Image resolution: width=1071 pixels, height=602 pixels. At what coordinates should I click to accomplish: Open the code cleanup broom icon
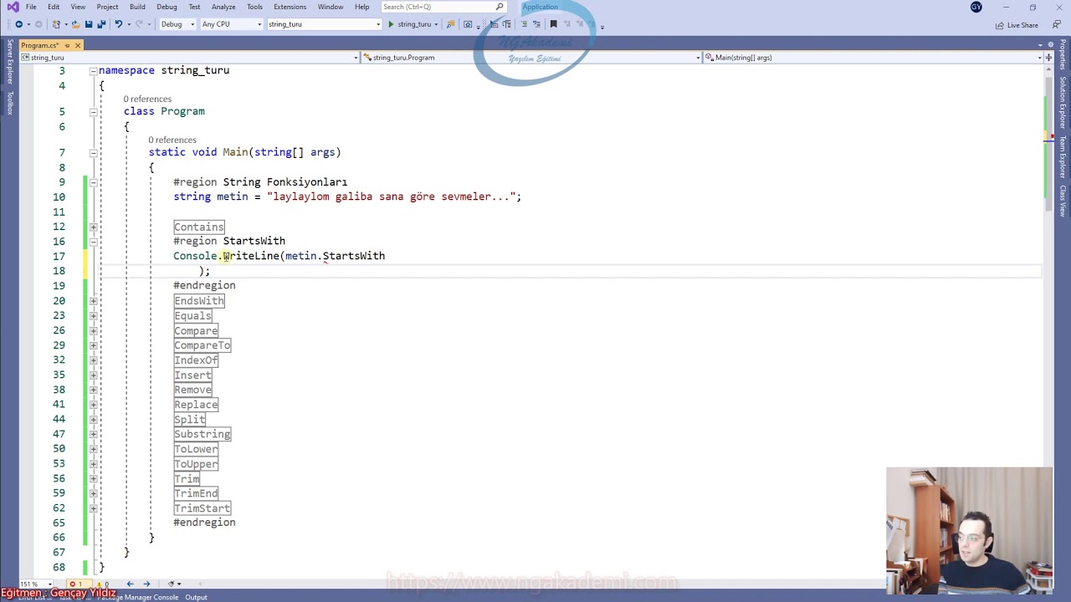coord(171,584)
